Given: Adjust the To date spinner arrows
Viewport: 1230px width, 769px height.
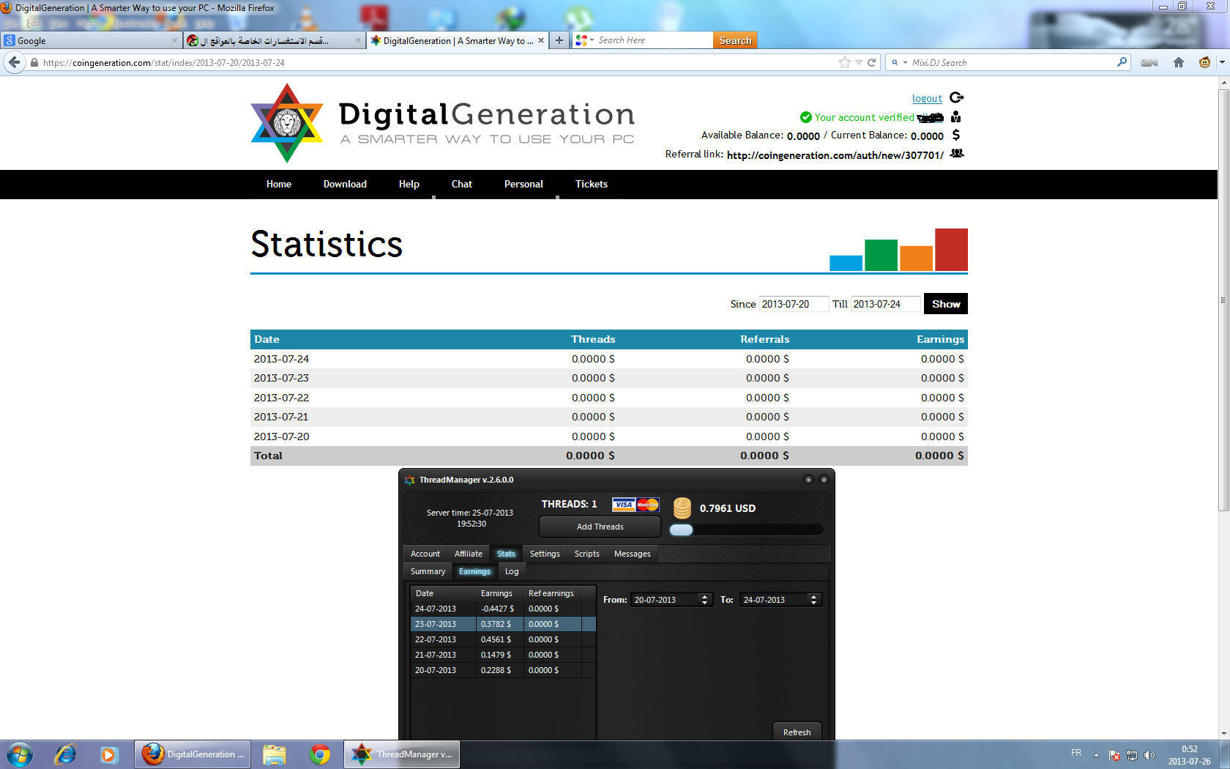Looking at the screenshot, I should [x=813, y=600].
